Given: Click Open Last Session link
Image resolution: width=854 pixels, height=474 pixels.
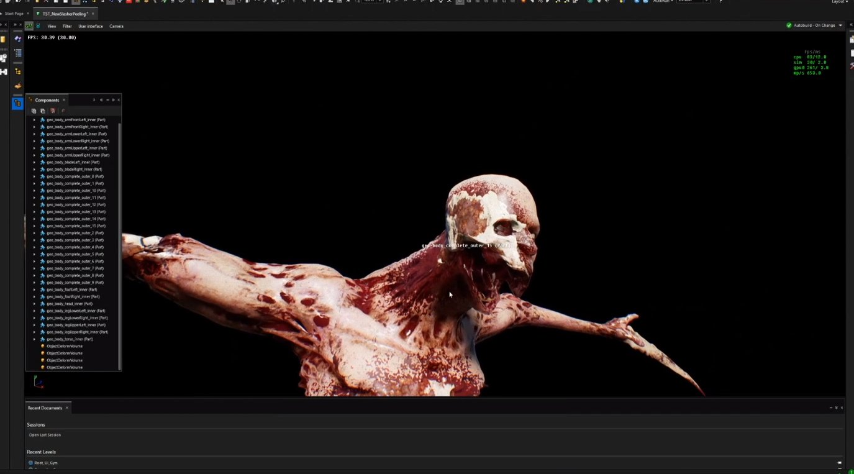Looking at the screenshot, I should coord(45,435).
